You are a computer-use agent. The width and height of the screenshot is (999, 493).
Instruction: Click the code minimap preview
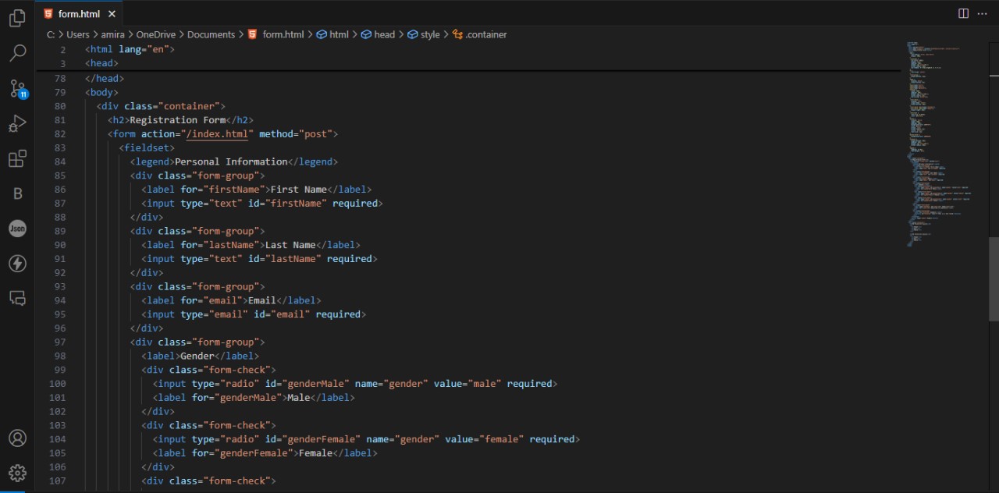click(x=941, y=144)
